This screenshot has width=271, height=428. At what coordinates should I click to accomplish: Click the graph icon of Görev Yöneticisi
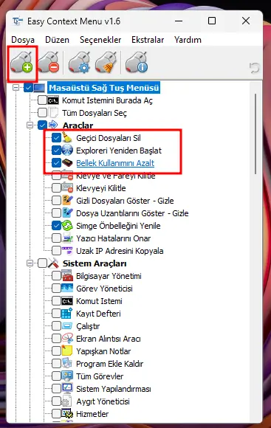pos(67,289)
